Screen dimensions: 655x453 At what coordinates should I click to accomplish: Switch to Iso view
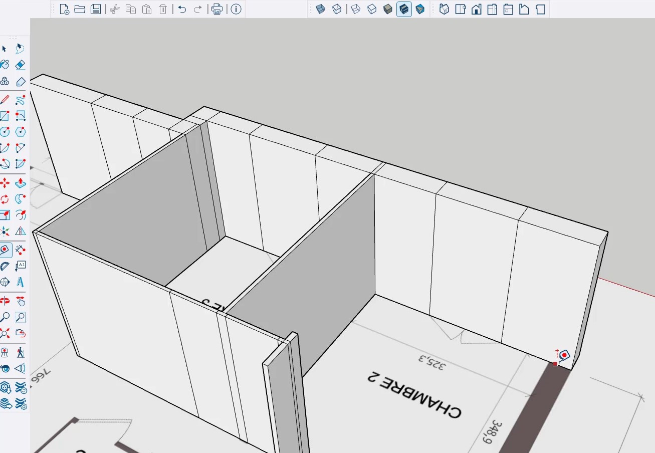444,9
